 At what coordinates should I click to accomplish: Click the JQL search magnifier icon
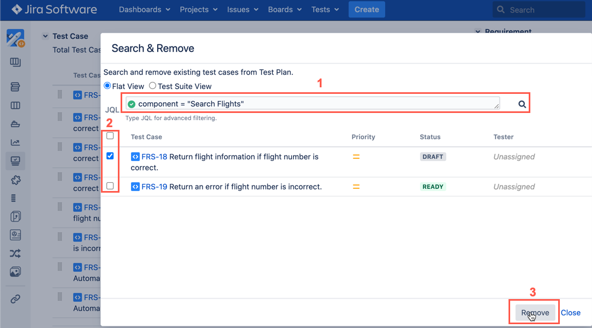(x=522, y=104)
